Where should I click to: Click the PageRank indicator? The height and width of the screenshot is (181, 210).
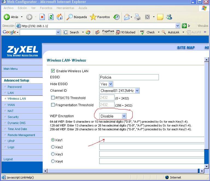point(108,32)
